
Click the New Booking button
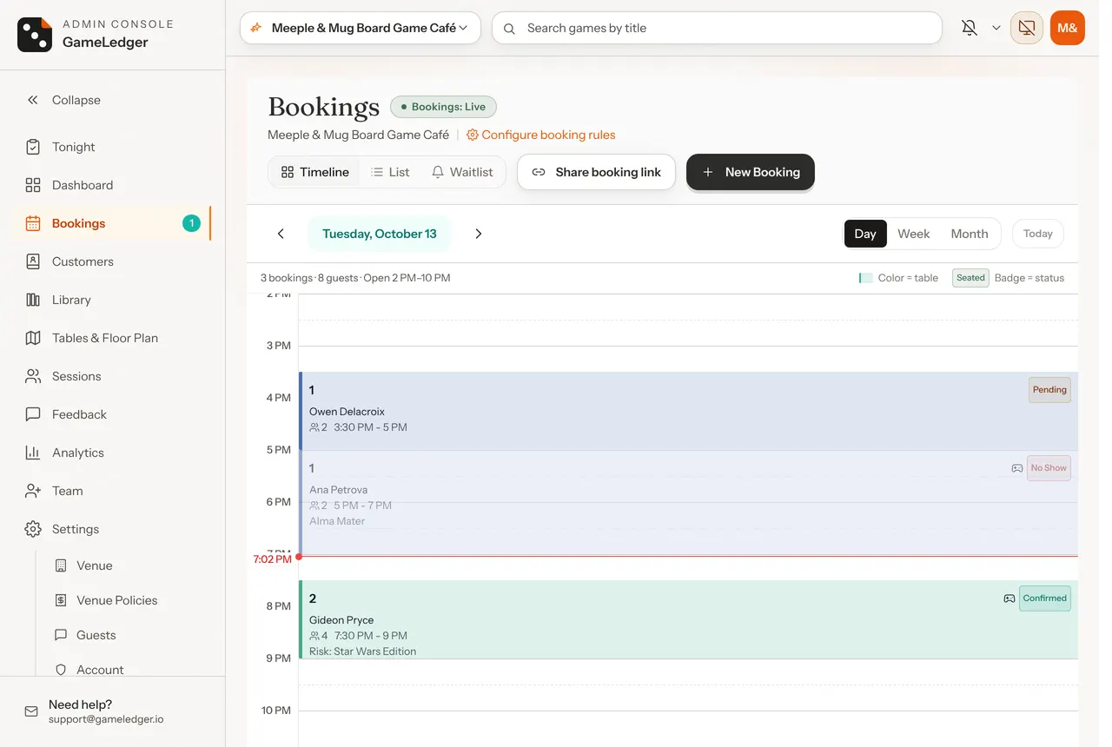[751, 172]
